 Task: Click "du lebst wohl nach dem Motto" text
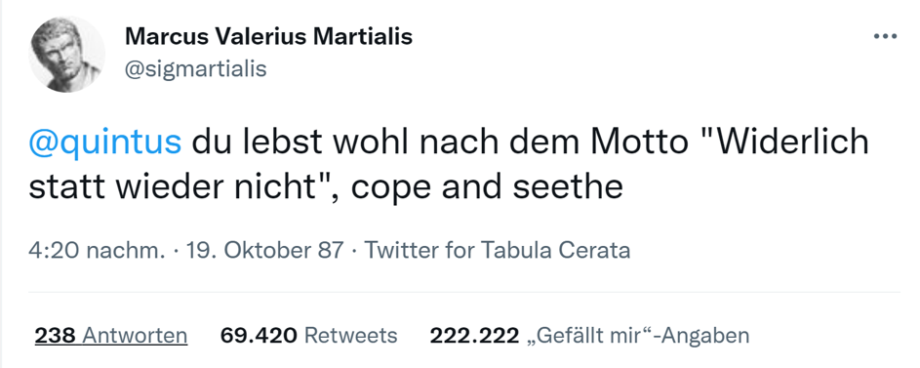click(x=439, y=143)
